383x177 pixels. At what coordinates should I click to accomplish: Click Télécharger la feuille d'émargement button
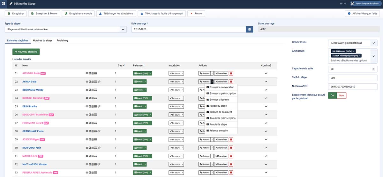(162, 14)
